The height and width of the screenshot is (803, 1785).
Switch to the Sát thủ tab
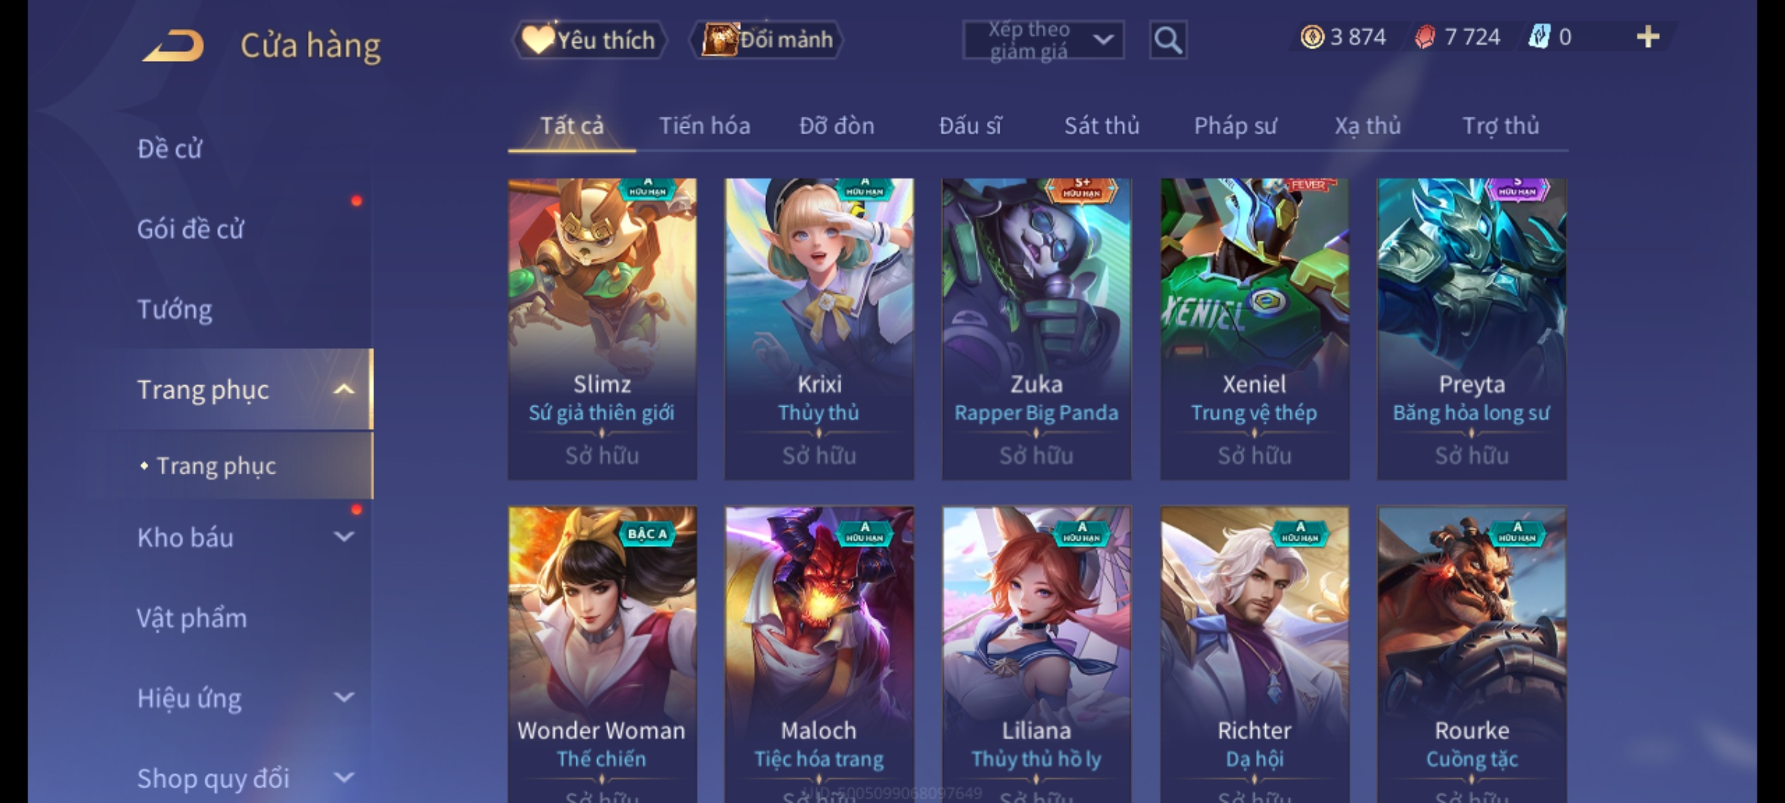click(x=1101, y=126)
